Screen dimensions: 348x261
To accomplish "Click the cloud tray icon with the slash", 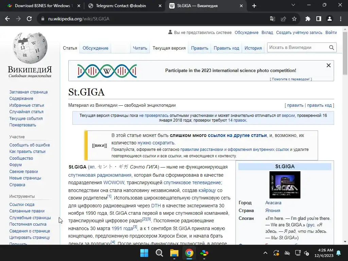I will coord(287,253).
